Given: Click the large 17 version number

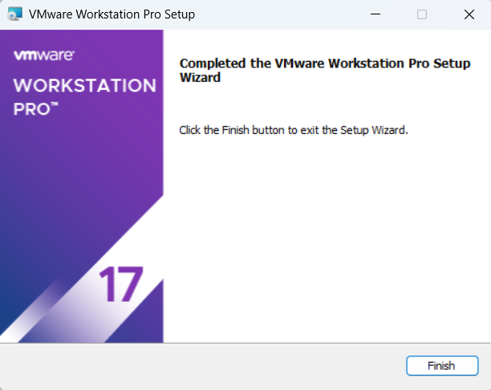Looking at the screenshot, I should [120, 285].
